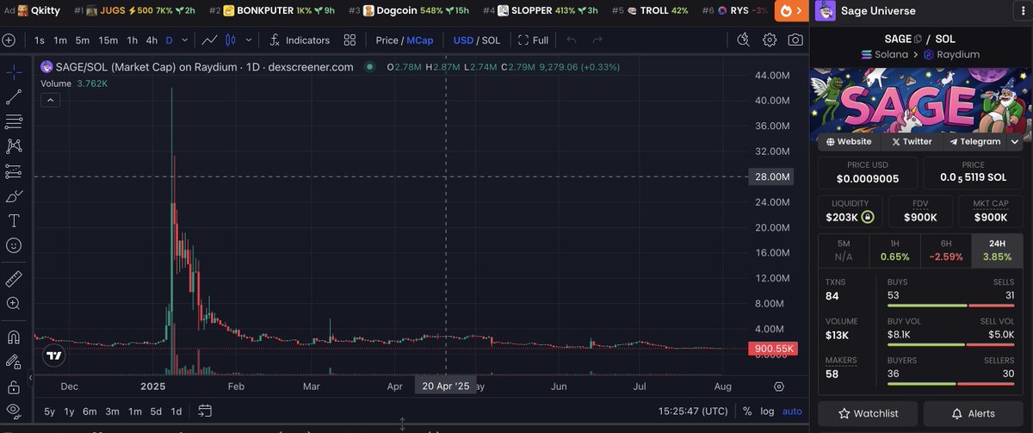Open timezone menu at 15:25:47 (UTC)
This screenshot has height=433, width=1033.
(x=695, y=411)
